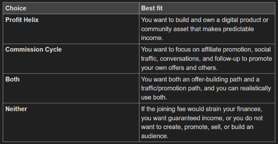This screenshot has width=278, height=144.
Task: Click the Both best fit description
Action: [206, 89]
